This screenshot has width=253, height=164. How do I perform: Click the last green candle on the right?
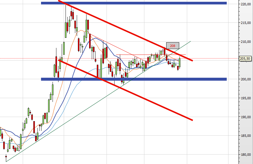coord(180,62)
